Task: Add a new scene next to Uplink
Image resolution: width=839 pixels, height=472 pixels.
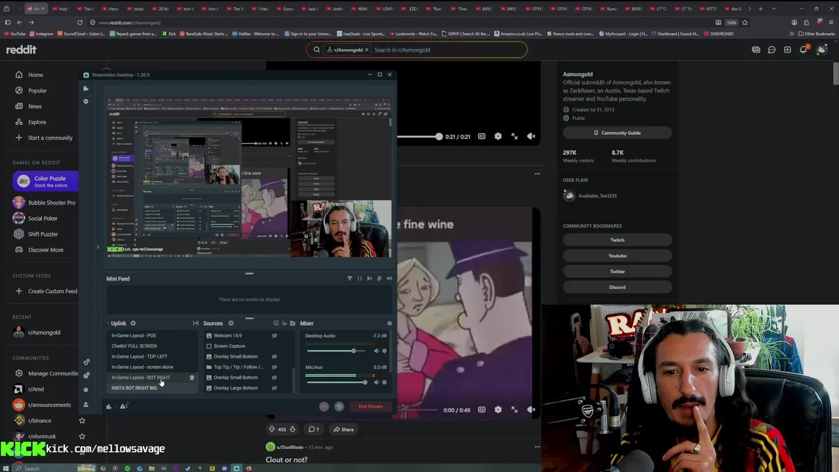Action: point(133,323)
